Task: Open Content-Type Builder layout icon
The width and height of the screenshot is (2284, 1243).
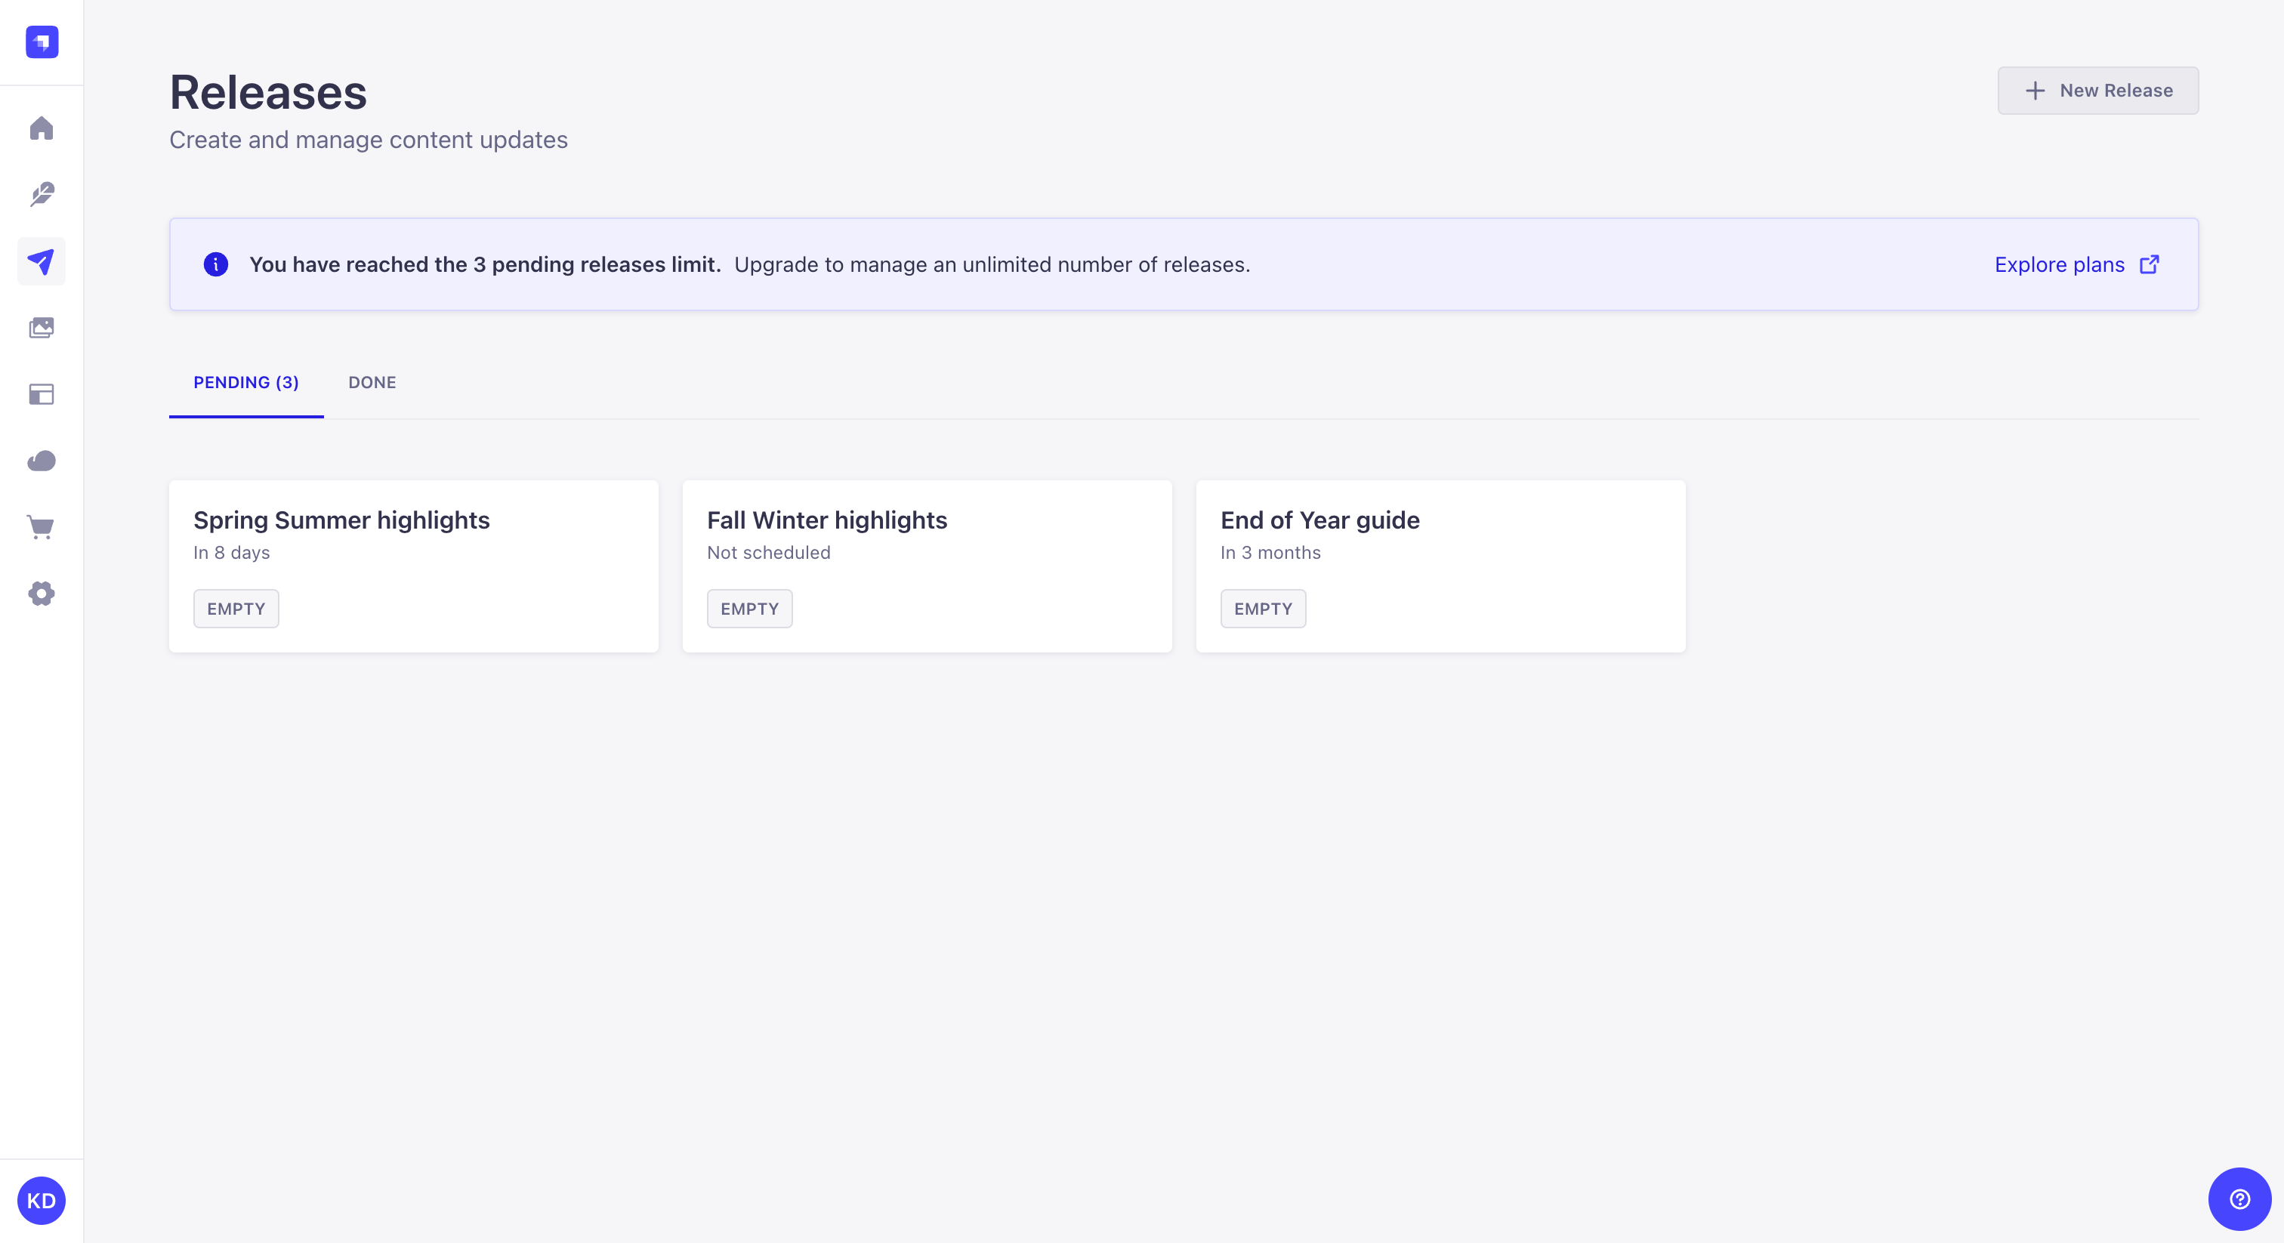Action: [42, 394]
